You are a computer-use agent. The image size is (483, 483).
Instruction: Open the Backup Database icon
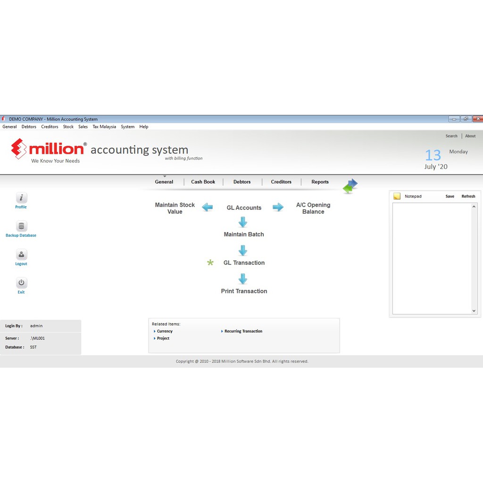pyautogui.click(x=21, y=226)
